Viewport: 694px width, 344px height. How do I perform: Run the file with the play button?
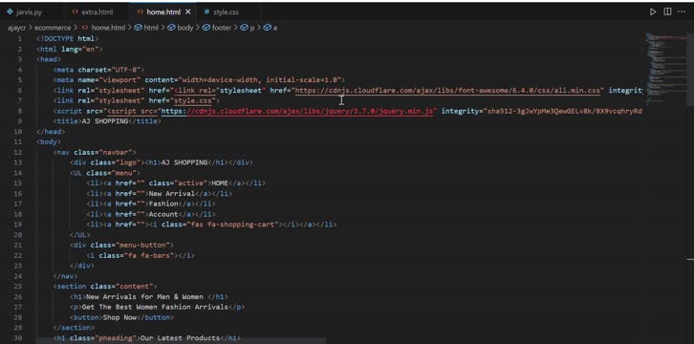[x=653, y=11]
